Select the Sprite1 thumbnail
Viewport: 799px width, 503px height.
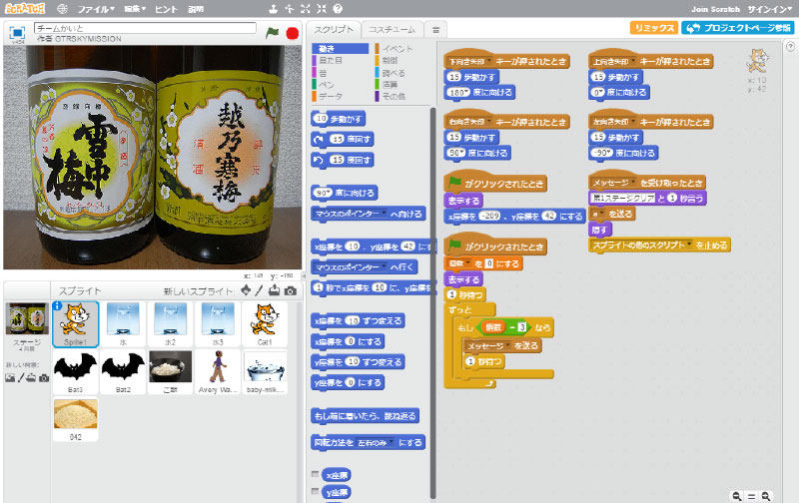pos(76,323)
